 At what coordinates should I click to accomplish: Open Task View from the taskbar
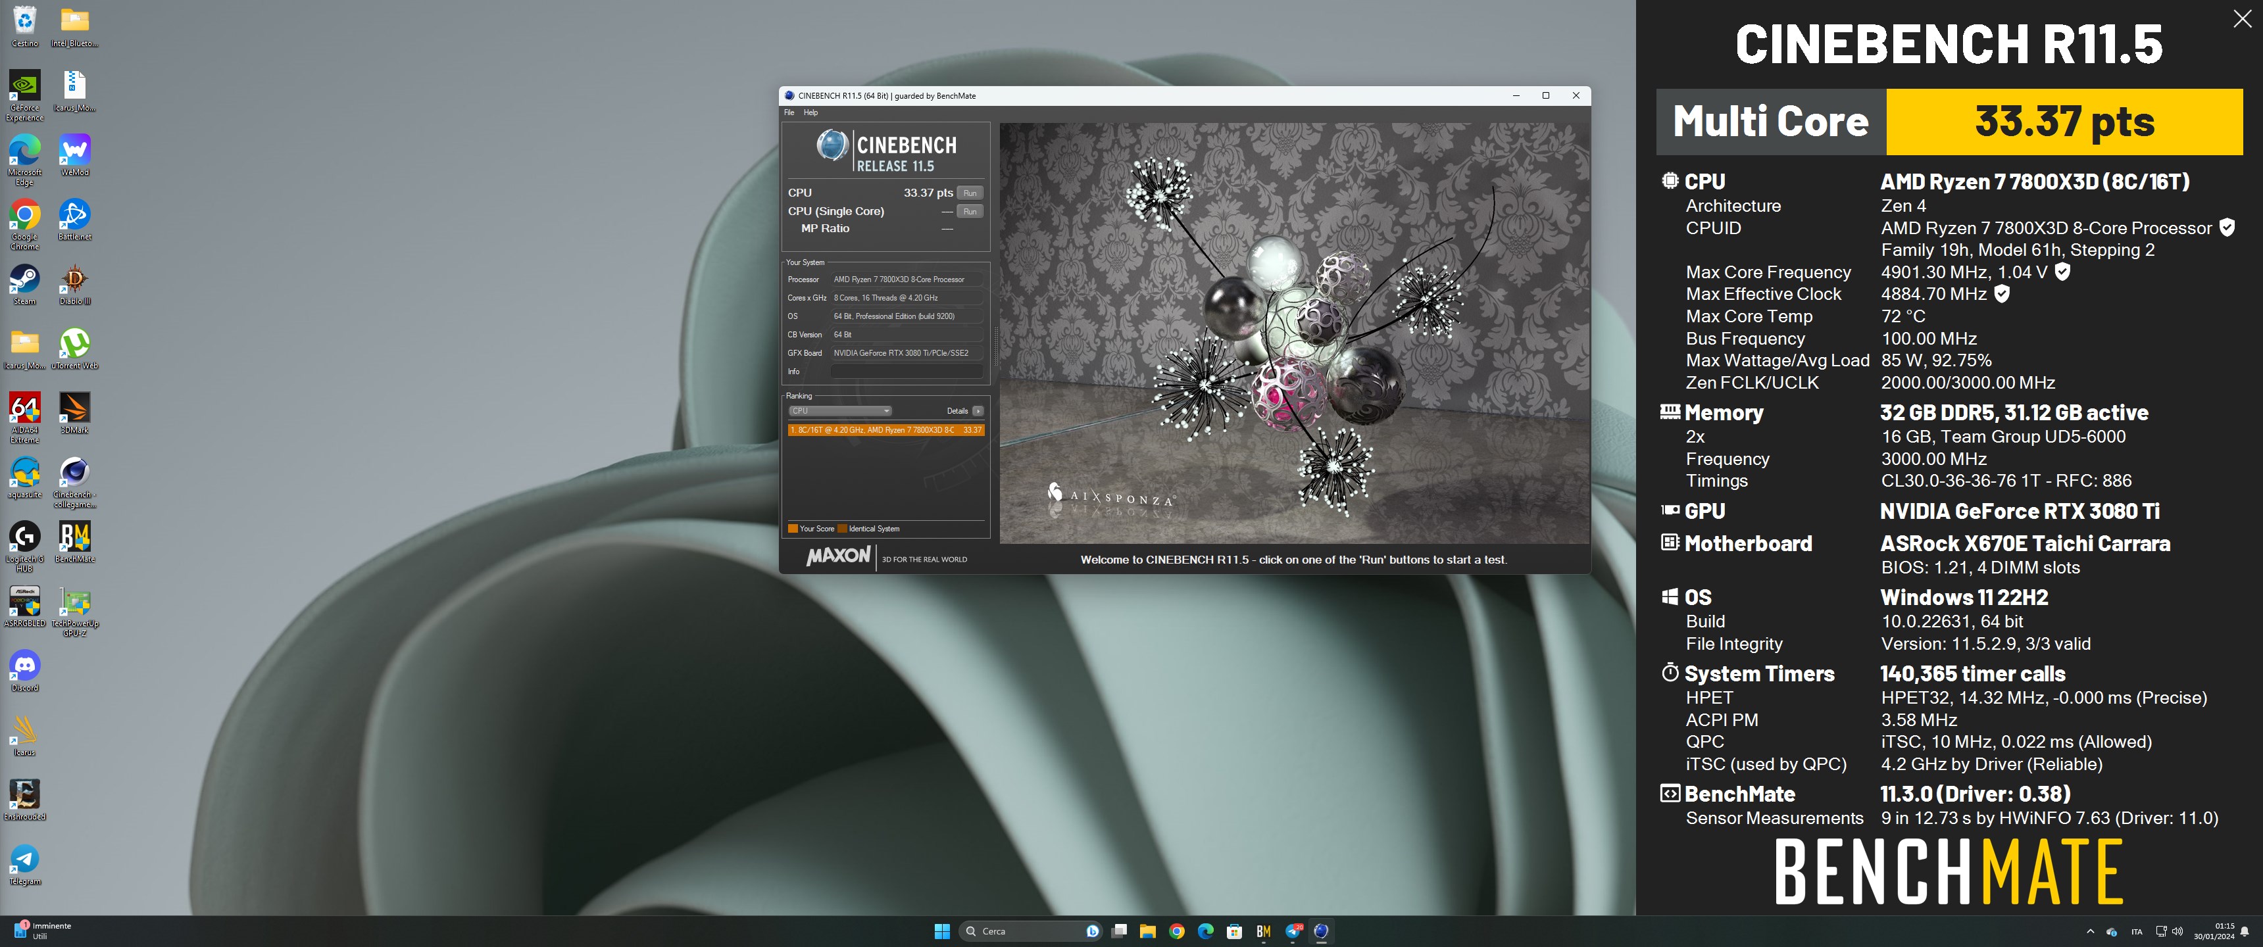click(1119, 931)
